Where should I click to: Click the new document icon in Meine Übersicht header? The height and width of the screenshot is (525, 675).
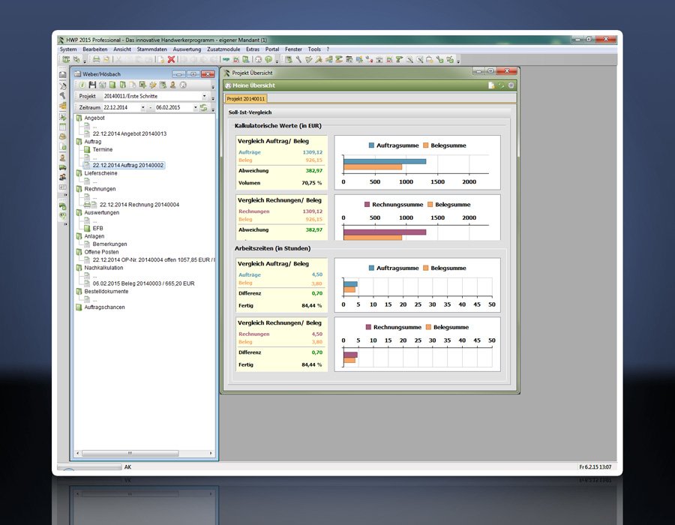tap(491, 85)
